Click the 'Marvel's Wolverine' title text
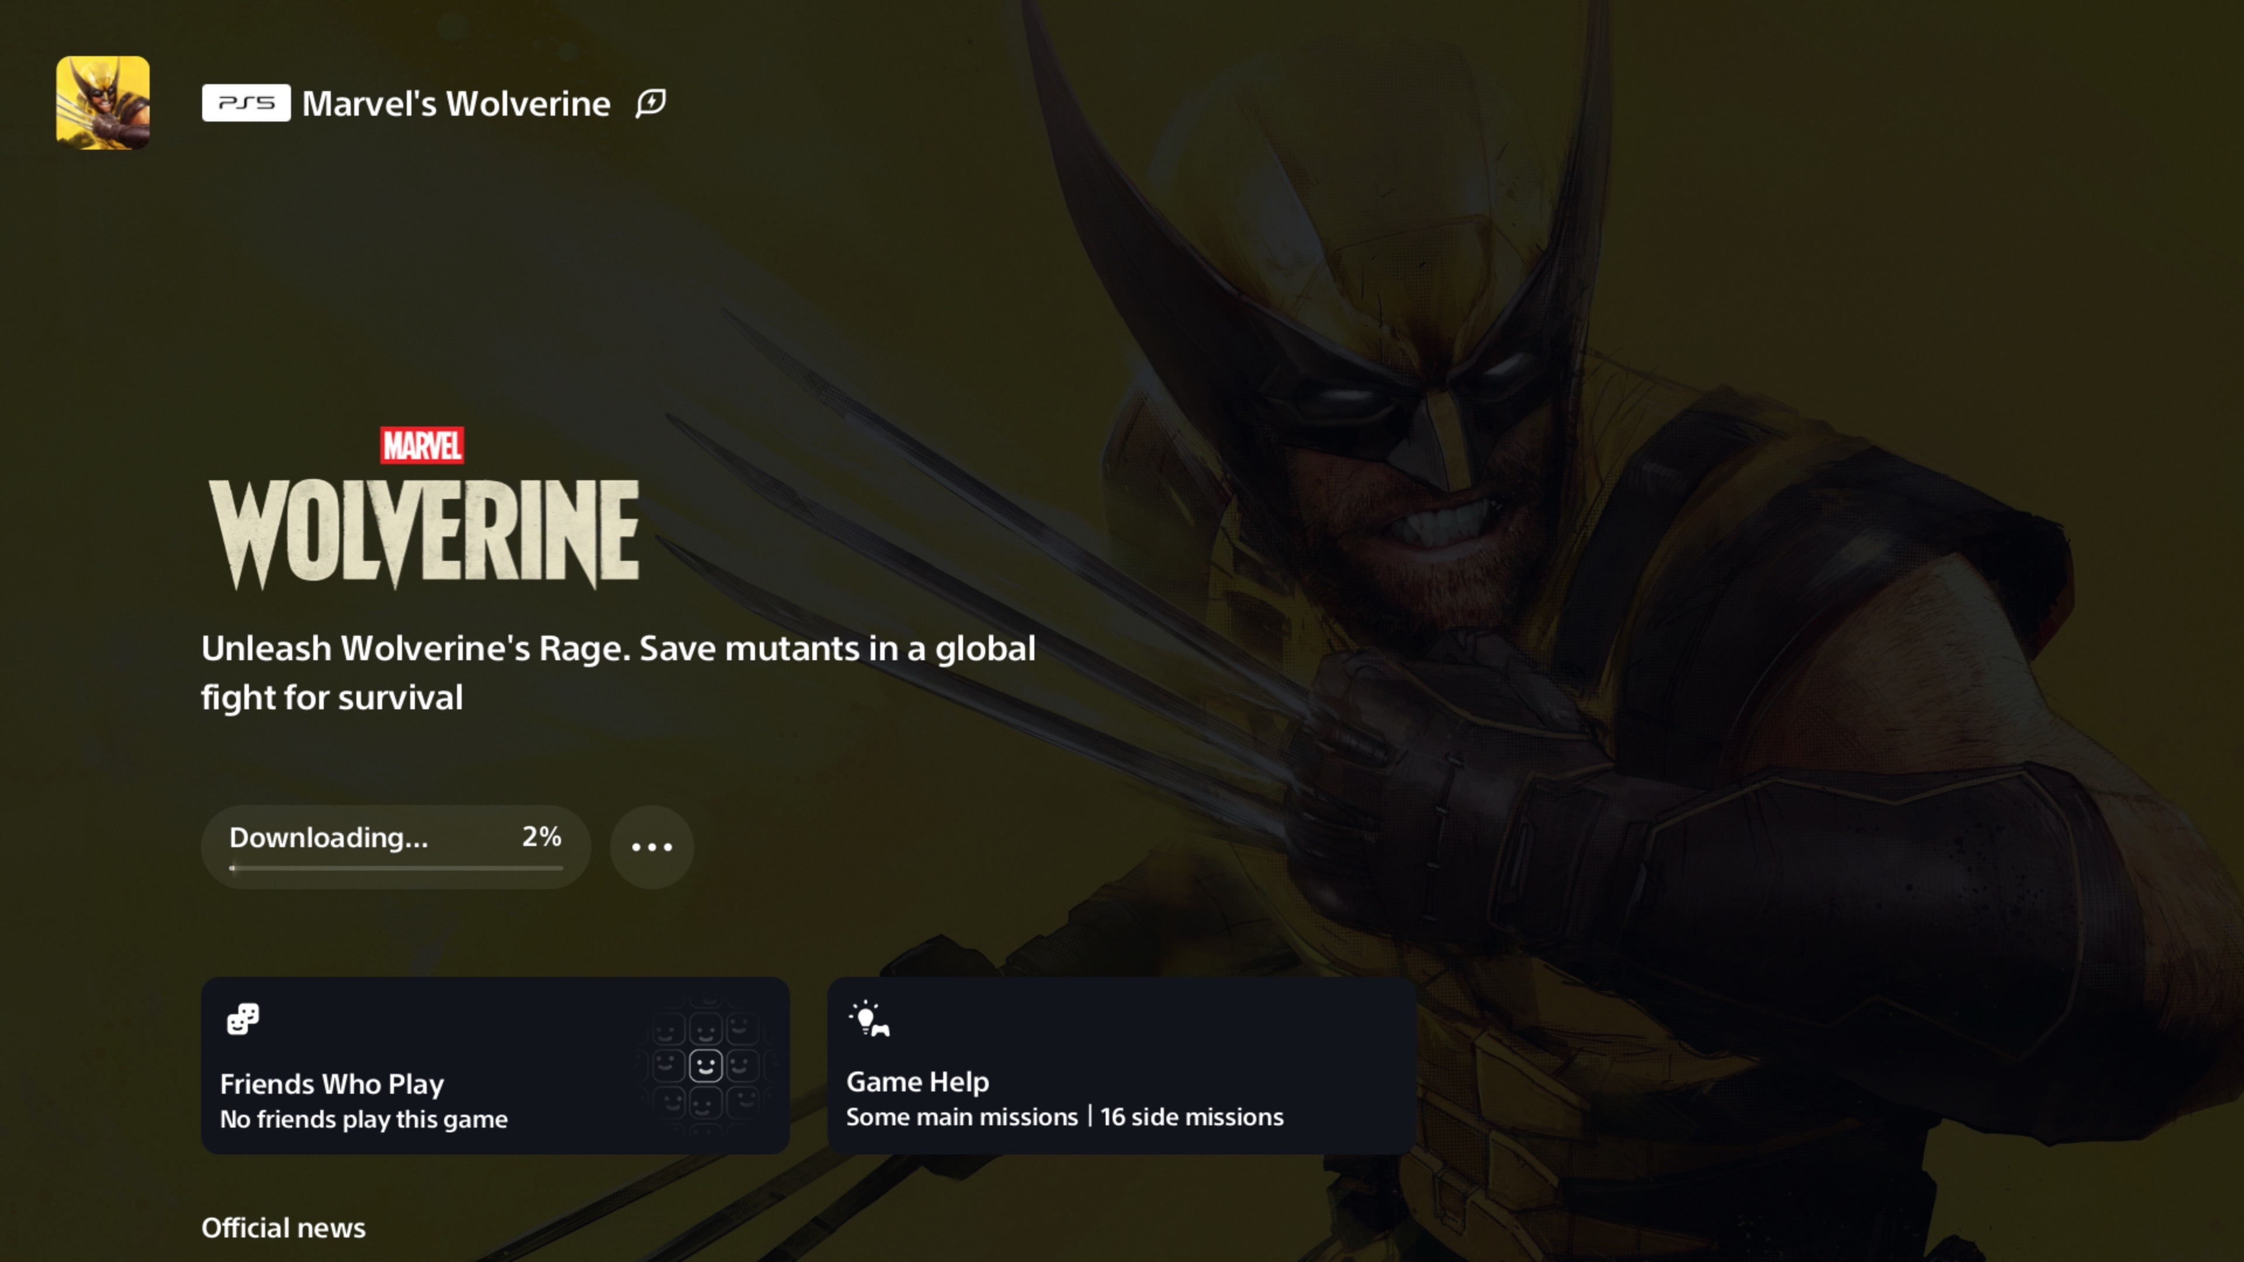The width and height of the screenshot is (2244, 1262). tap(456, 103)
